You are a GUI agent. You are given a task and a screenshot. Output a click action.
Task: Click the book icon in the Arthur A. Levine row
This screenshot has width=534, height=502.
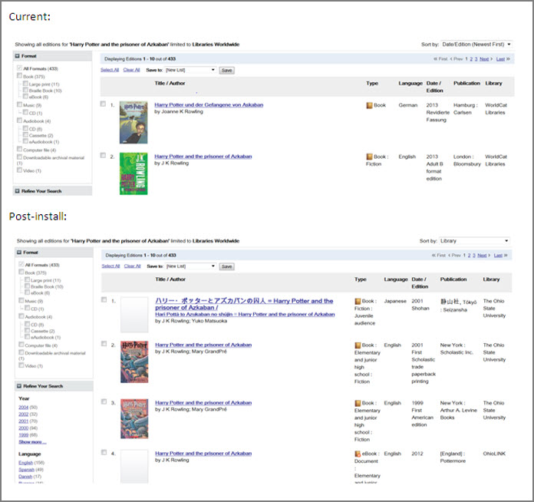pyautogui.click(x=358, y=403)
